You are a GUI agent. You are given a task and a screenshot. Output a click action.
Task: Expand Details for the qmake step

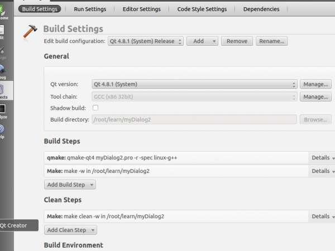[x=323, y=158]
